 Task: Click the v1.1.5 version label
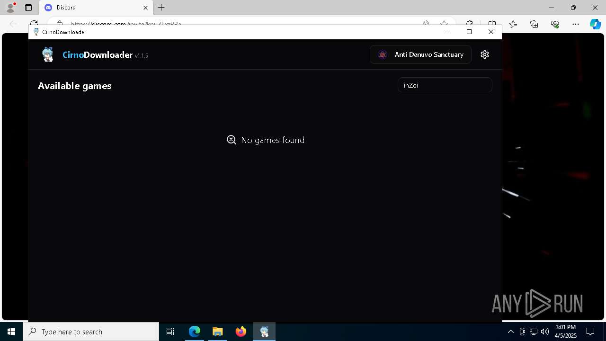(x=142, y=56)
